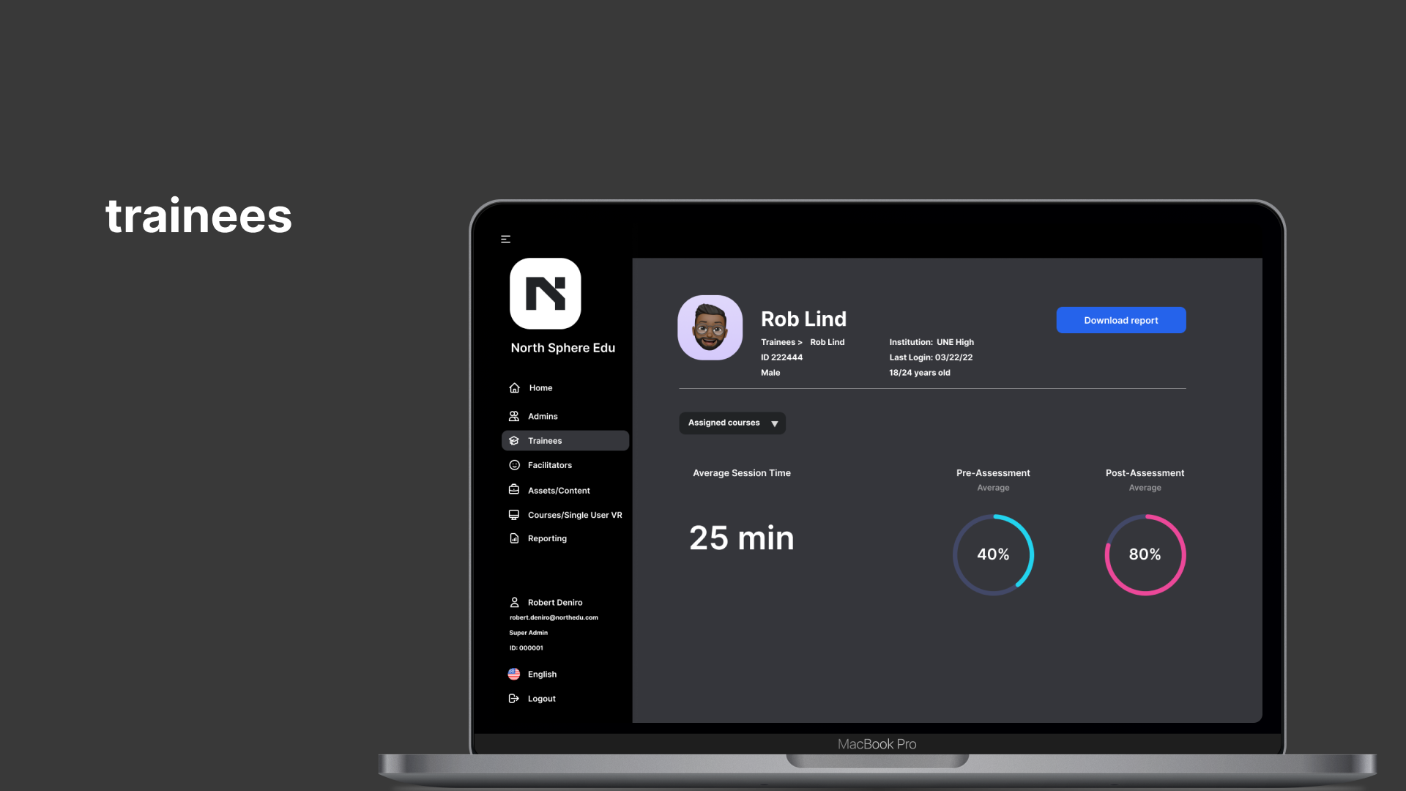Click the Assigned courses dropdown arrow
This screenshot has width=1406, height=791.
point(774,423)
